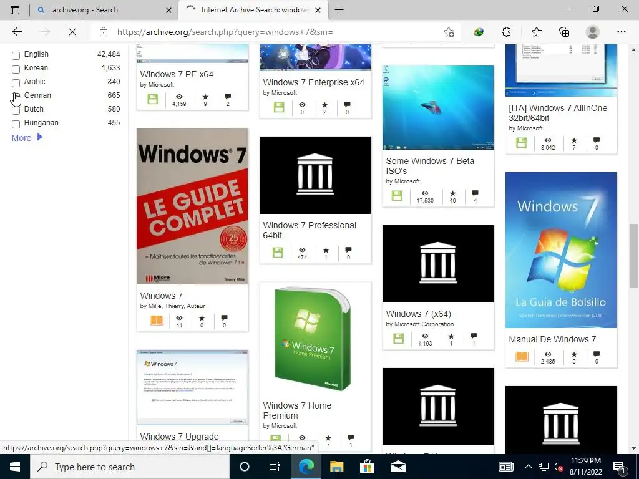Open the Windows 7 PE x64 title link
This screenshot has width=639, height=479.
[177, 74]
